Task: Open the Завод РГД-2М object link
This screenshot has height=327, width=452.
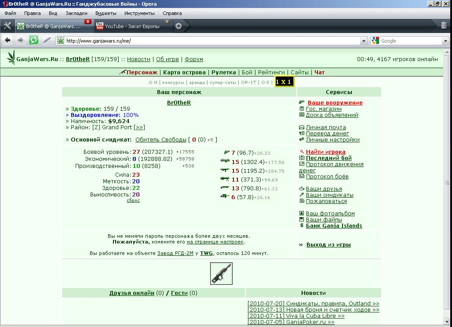Action: [175, 253]
